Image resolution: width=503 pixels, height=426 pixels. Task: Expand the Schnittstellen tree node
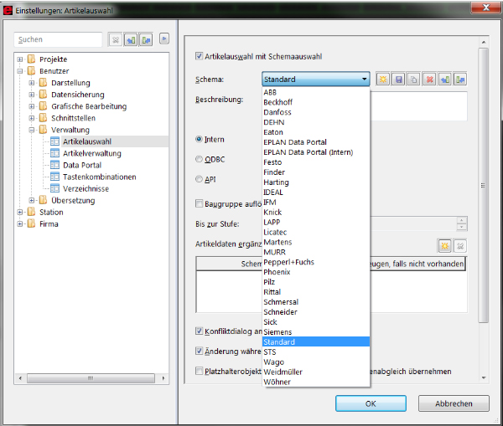point(32,118)
